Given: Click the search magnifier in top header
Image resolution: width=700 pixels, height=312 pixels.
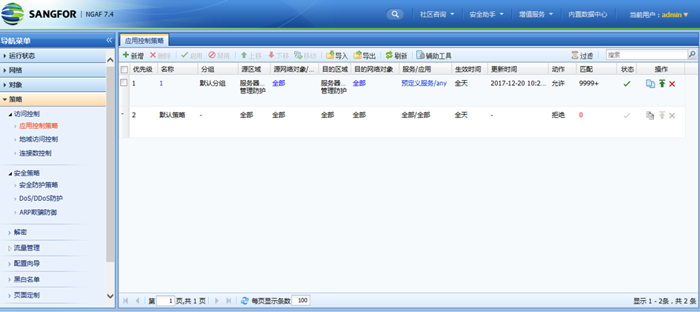Looking at the screenshot, I should tap(395, 14).
